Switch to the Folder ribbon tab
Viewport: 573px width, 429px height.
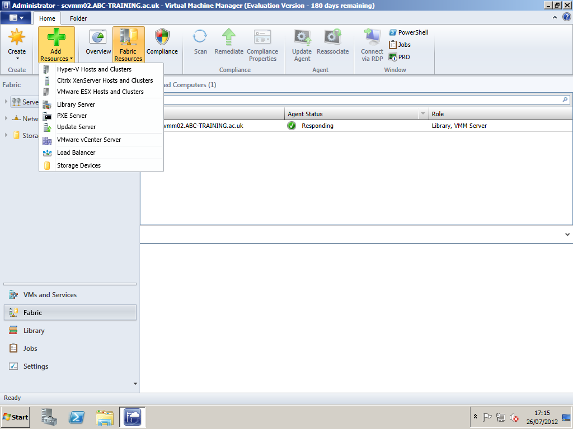(x=78, y=18)
